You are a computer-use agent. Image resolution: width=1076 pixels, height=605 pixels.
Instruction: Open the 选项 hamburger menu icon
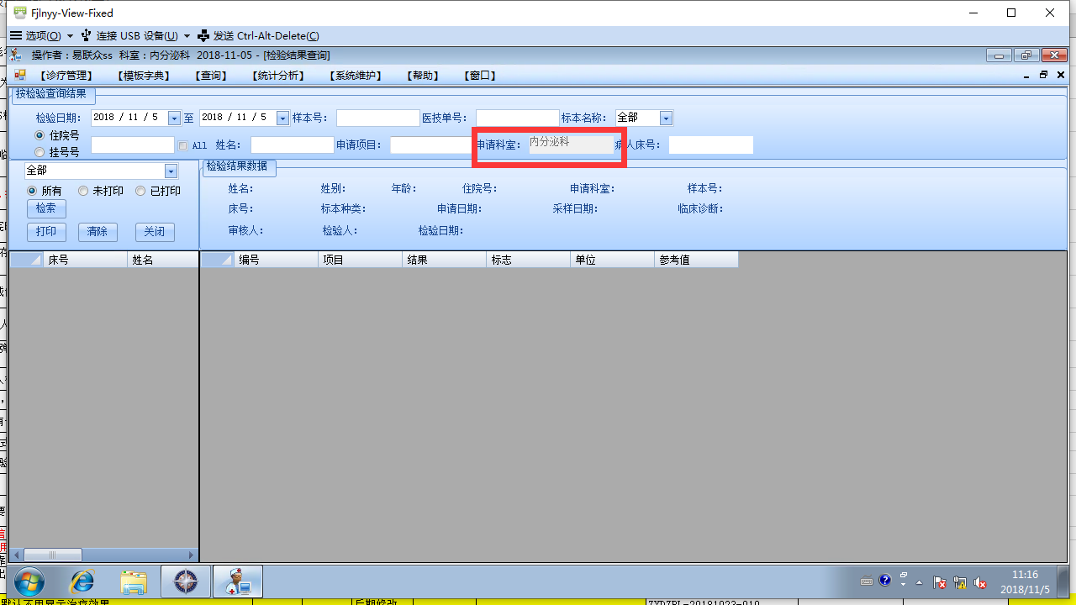[x=15, y=36]
